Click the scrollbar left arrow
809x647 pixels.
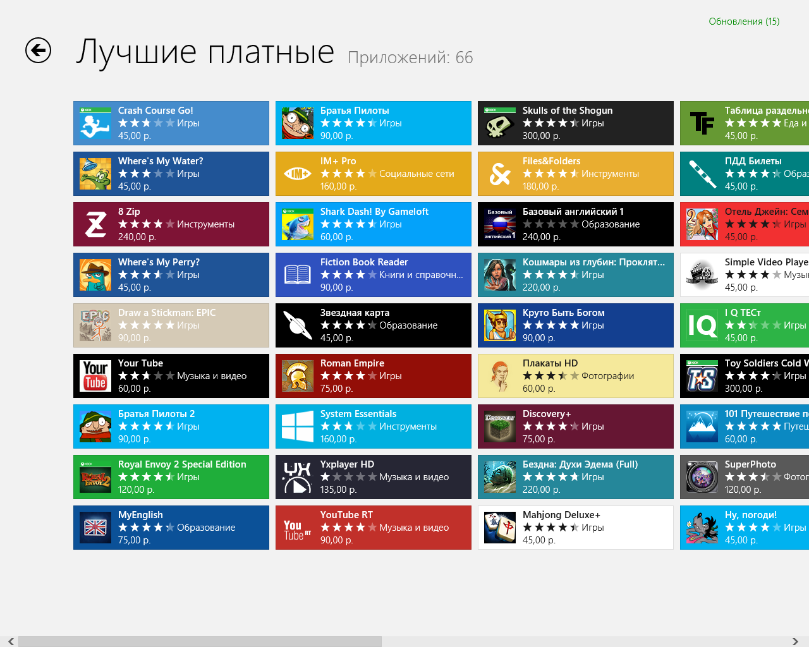click(10, 641)
